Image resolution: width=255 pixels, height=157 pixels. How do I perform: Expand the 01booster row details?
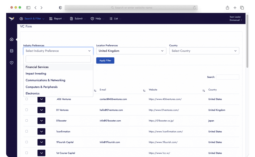tap(41, 121)
